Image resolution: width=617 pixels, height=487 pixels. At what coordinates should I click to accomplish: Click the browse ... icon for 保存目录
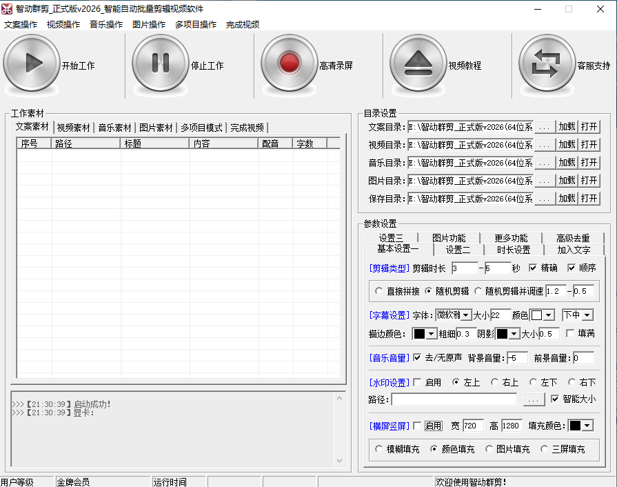pos(544,199)
